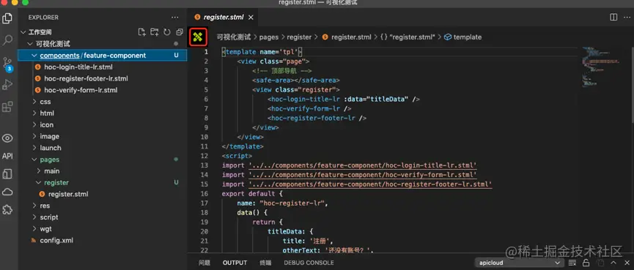Open Explorer more actions ellipsis
Screen dimensions: 634x270
(174, 18)
